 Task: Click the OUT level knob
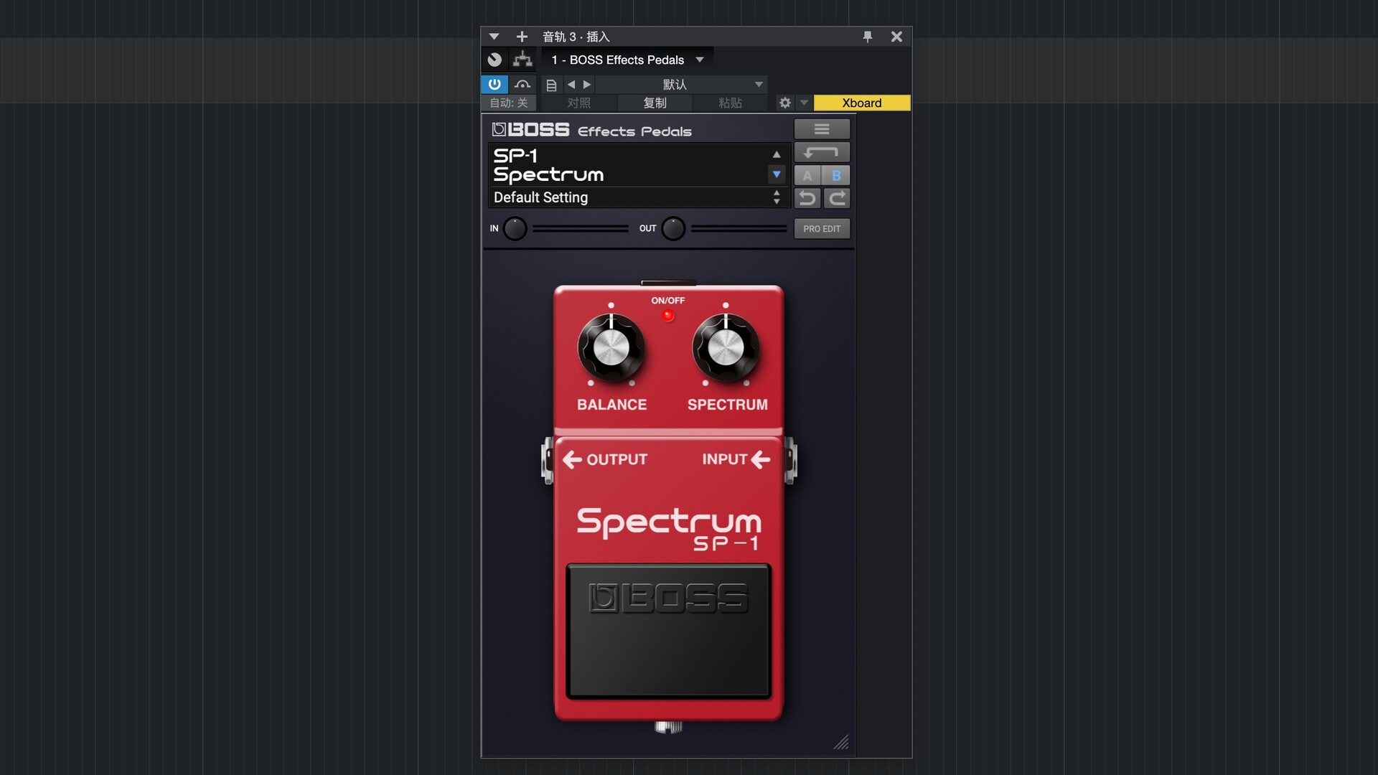[673, 229]
